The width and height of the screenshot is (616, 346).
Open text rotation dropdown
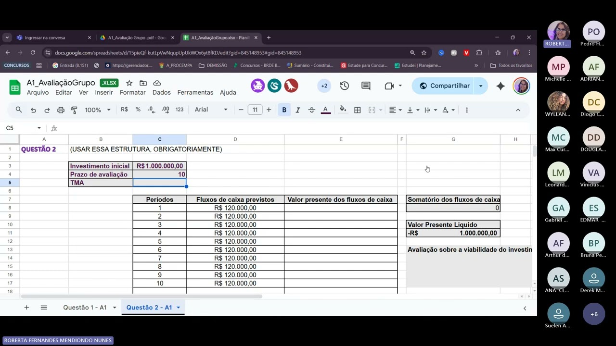448,110
